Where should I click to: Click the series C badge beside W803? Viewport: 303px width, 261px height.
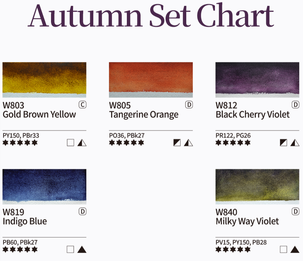(82, 104)
